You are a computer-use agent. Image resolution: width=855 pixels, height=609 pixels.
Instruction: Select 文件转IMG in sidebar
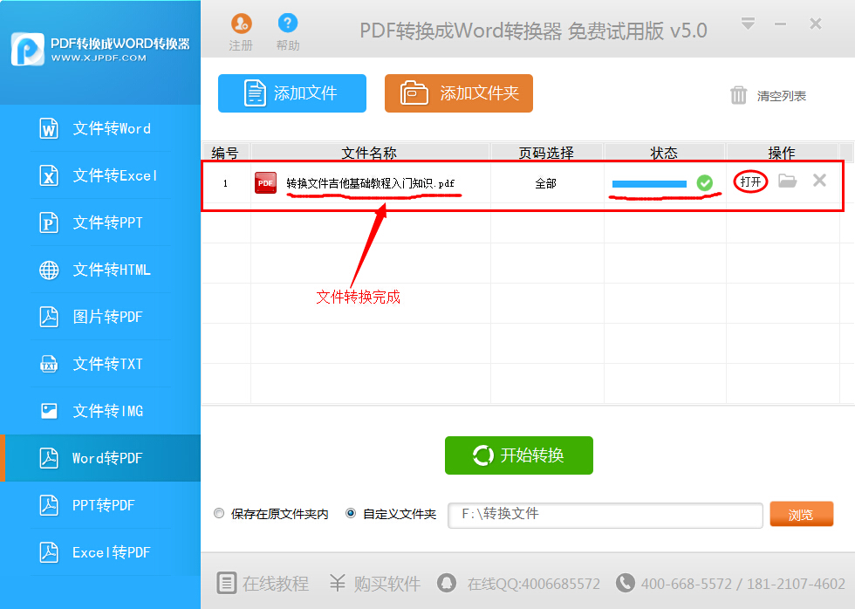tap(100, 411)
